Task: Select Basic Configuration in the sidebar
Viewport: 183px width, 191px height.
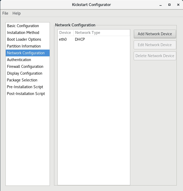Action: 23,26
